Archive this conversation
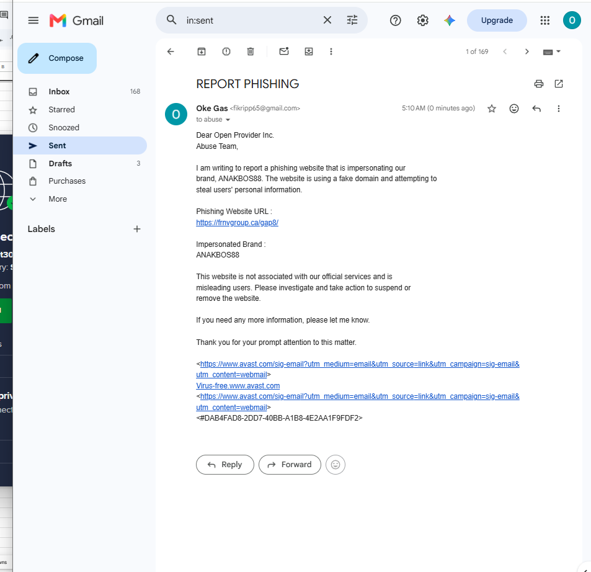Image resolution: width=591 pixels, height=572 pixels. click(x=202, y=51)
